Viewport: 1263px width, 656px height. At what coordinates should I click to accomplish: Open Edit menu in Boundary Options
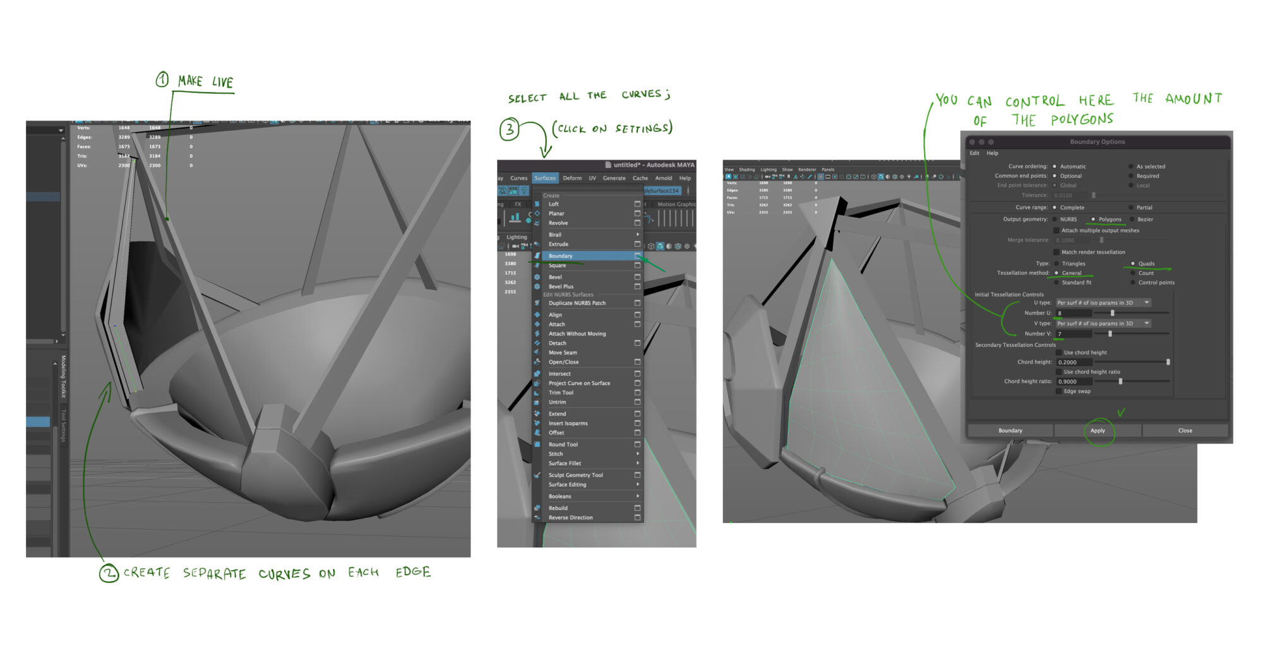pos(974,153)
